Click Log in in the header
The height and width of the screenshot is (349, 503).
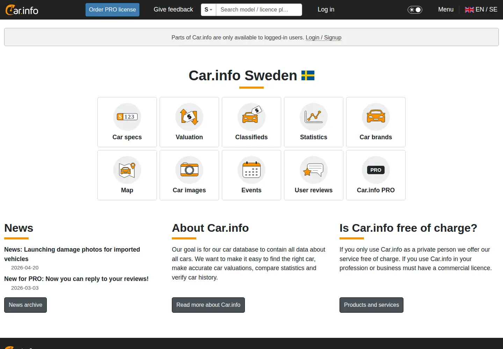[326, 9]
